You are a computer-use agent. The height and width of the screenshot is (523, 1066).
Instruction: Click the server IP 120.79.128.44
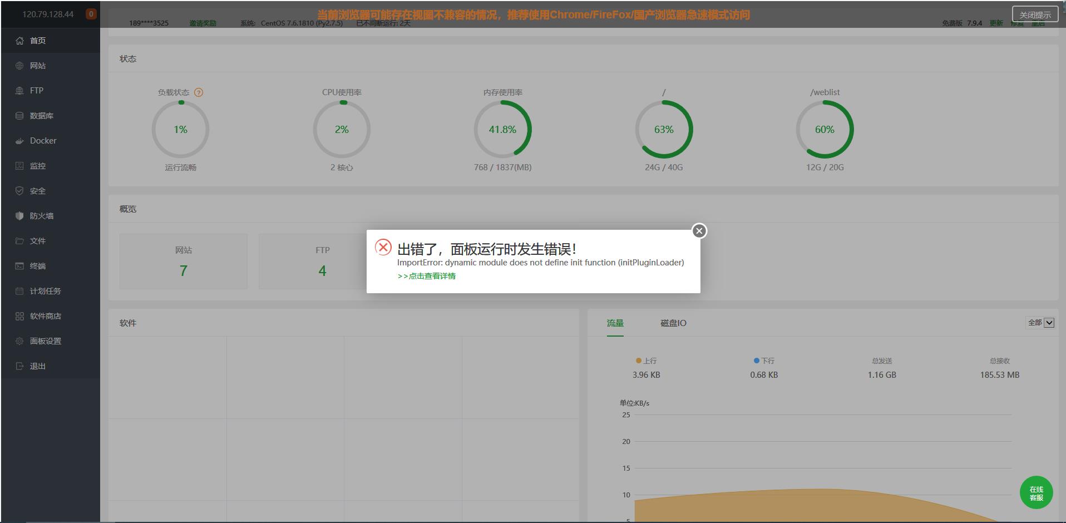coord(48,14)
